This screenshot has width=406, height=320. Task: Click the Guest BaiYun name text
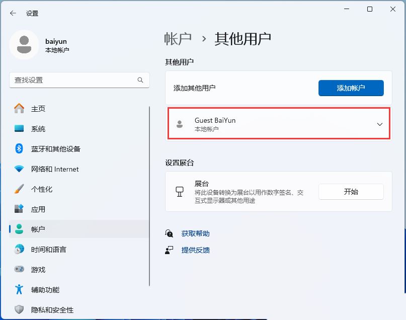[x=215, y=120]
